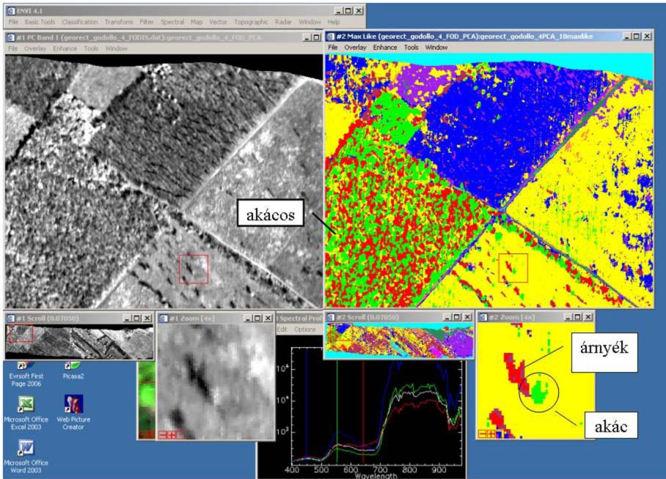Maximize the #2 Zoom window
The height and width of the screenshot is (479, 666).
point(578,317)
